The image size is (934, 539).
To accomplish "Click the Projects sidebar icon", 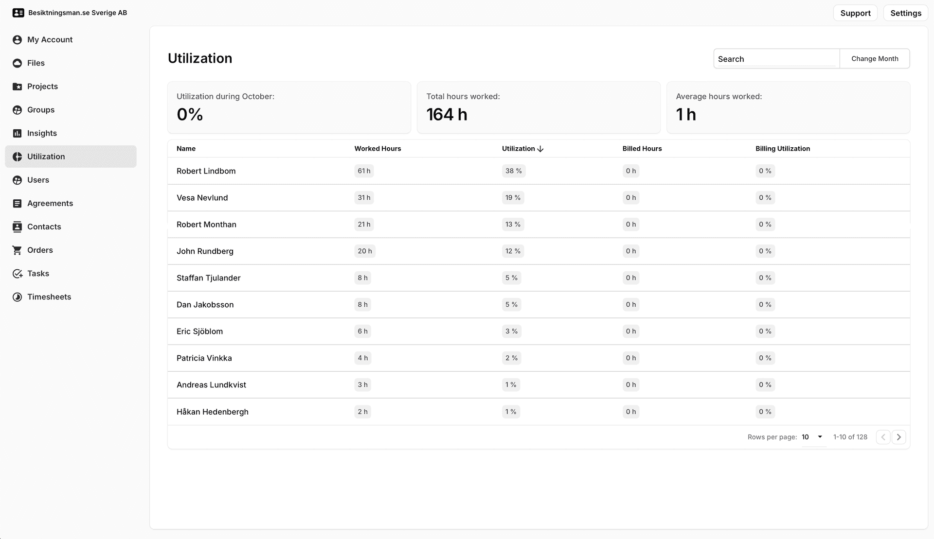I will click(x=18, y=86).
